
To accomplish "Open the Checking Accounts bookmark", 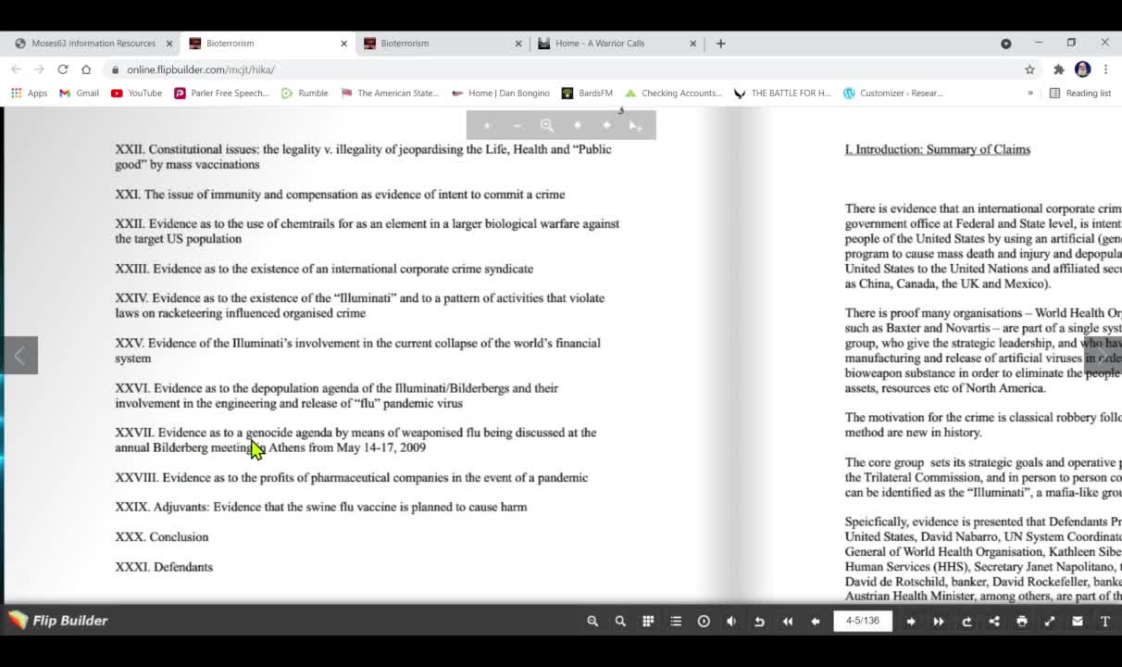I will [673, 93].
